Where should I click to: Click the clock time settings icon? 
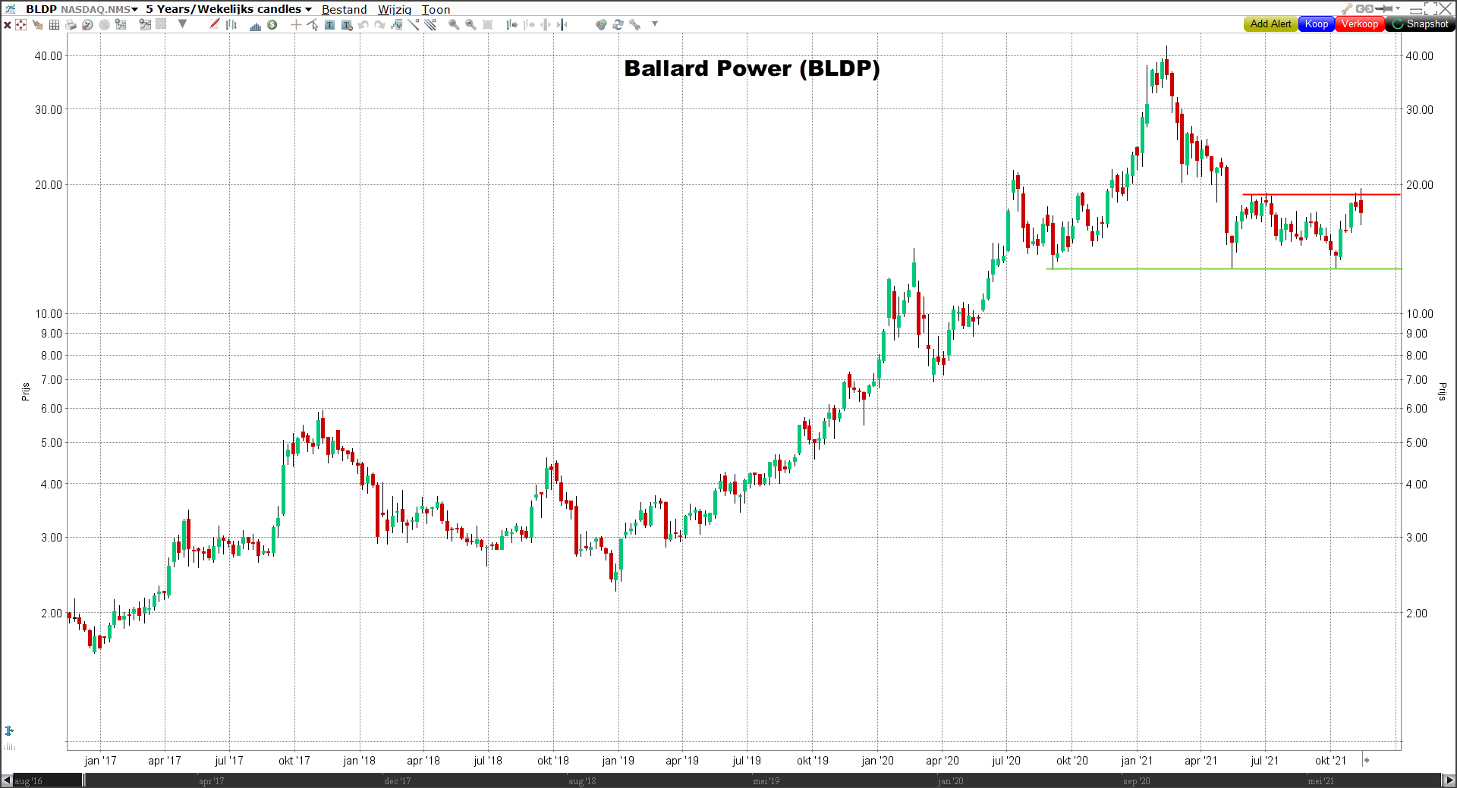tap(87, 24)
